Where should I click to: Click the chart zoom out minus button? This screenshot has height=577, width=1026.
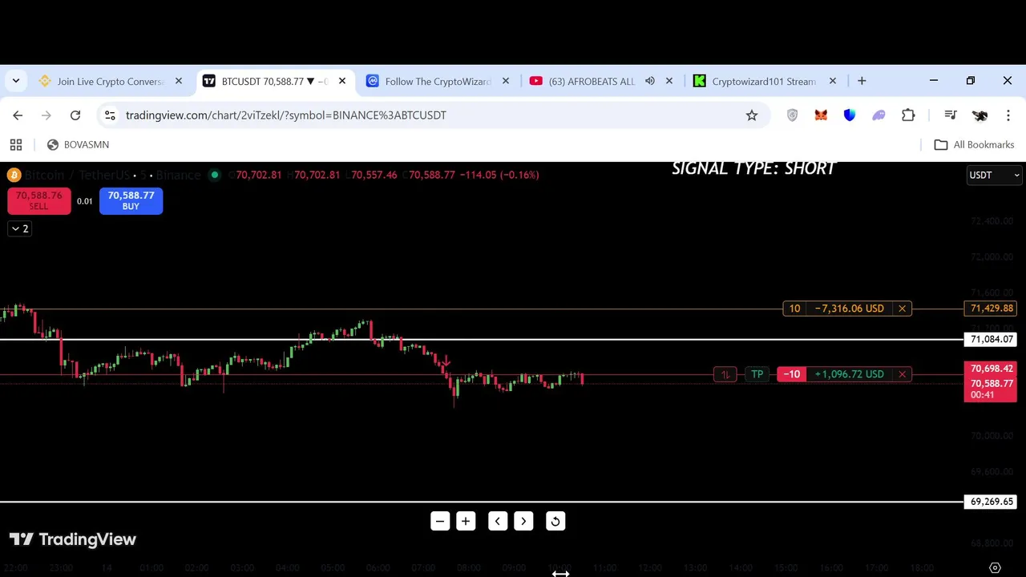(440, 522)
